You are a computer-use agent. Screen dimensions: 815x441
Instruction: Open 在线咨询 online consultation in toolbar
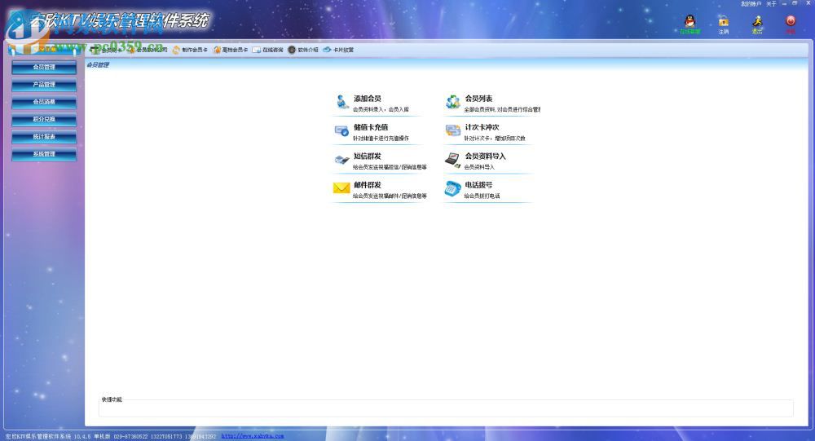click(267, 50)
